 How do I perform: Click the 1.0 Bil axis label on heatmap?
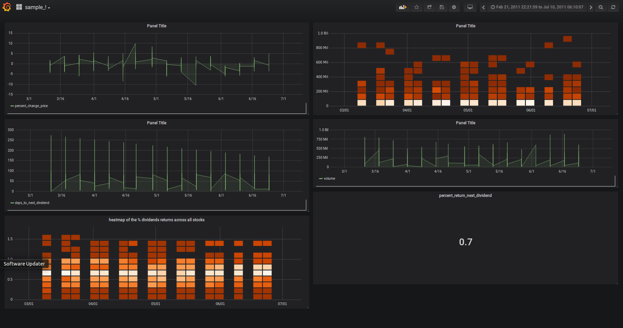pyautogui.click(x=323, y=33)
